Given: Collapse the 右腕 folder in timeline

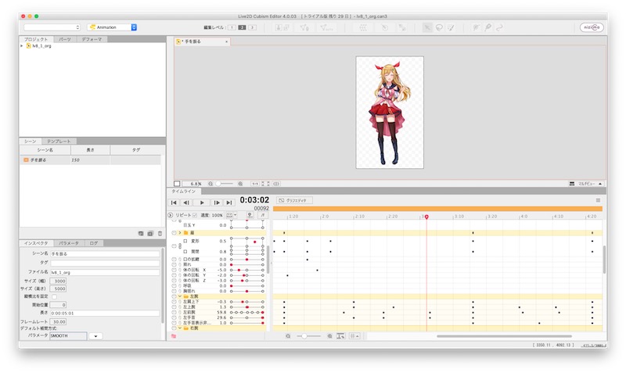Looking at the screenshot, I should click(180, 328).
